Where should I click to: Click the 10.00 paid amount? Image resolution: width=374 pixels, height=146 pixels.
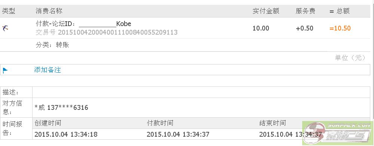click(x=261, y=28)
